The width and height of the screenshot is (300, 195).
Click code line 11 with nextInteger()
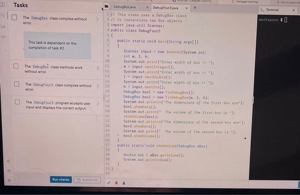[x=149, y=67]
